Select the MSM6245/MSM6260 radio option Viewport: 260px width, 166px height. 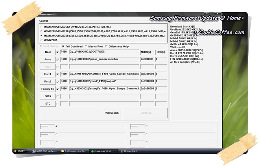click(42, 36)
